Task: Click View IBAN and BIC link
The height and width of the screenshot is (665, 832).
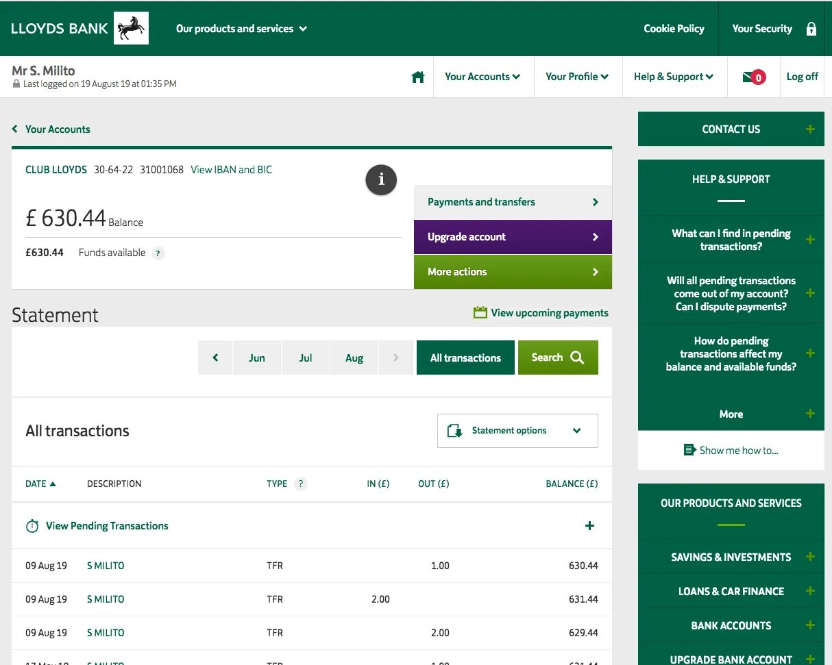Action: pyautogui.click(x=232, y=170)
